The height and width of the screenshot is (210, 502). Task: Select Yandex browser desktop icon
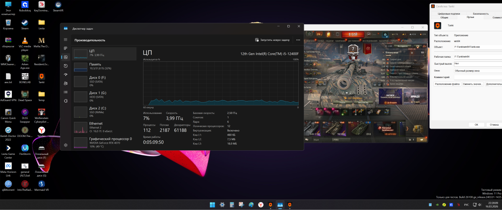(x=41, y=132)
